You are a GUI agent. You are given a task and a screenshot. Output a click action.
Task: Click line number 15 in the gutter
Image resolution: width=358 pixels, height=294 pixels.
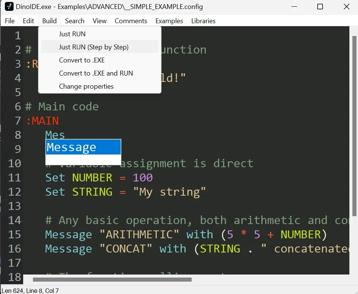(x=14, y=235)
